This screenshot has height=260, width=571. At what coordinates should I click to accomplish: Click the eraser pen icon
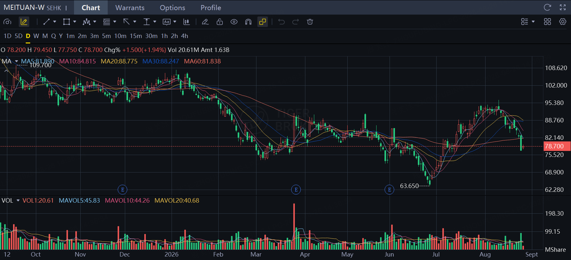point(205,22)
